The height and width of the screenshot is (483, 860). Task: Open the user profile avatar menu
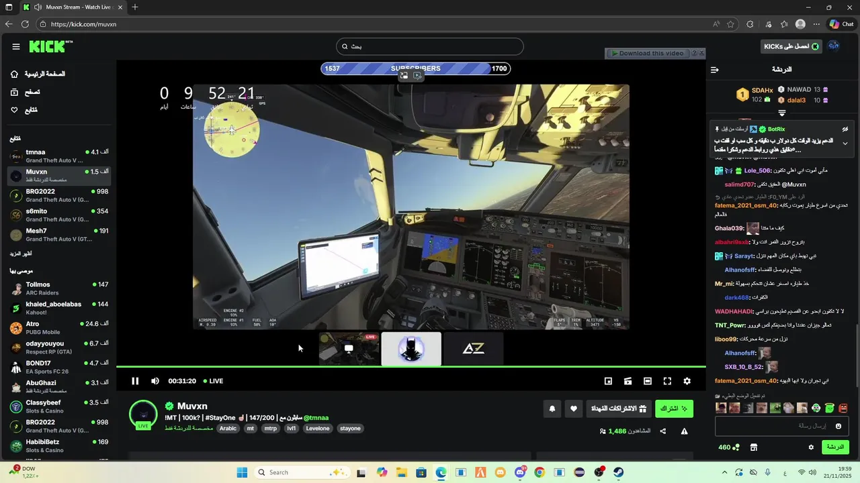coord(834,46)
